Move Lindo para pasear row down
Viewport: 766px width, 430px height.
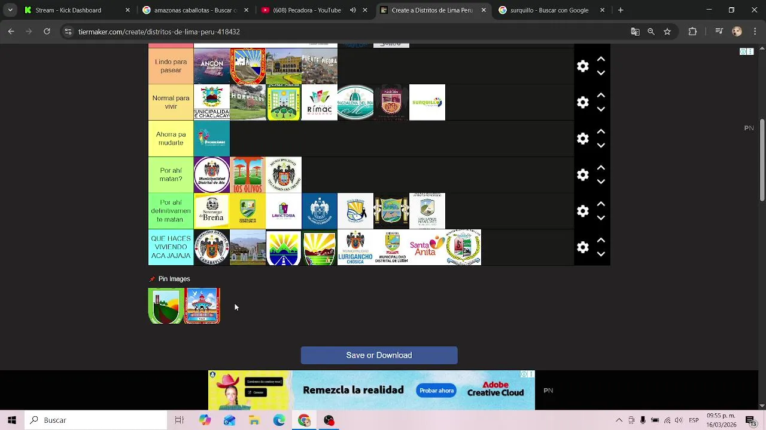point(601,73)
